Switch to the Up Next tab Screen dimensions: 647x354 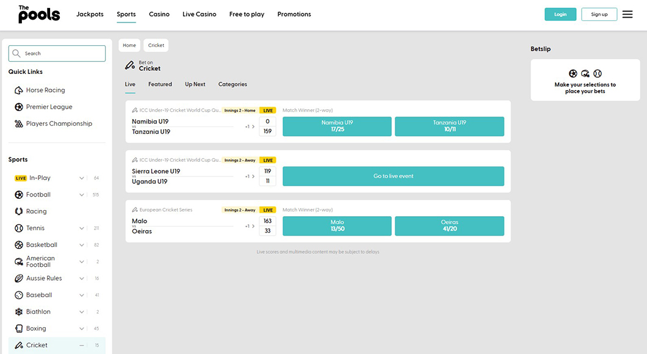[x=195, y=84]
